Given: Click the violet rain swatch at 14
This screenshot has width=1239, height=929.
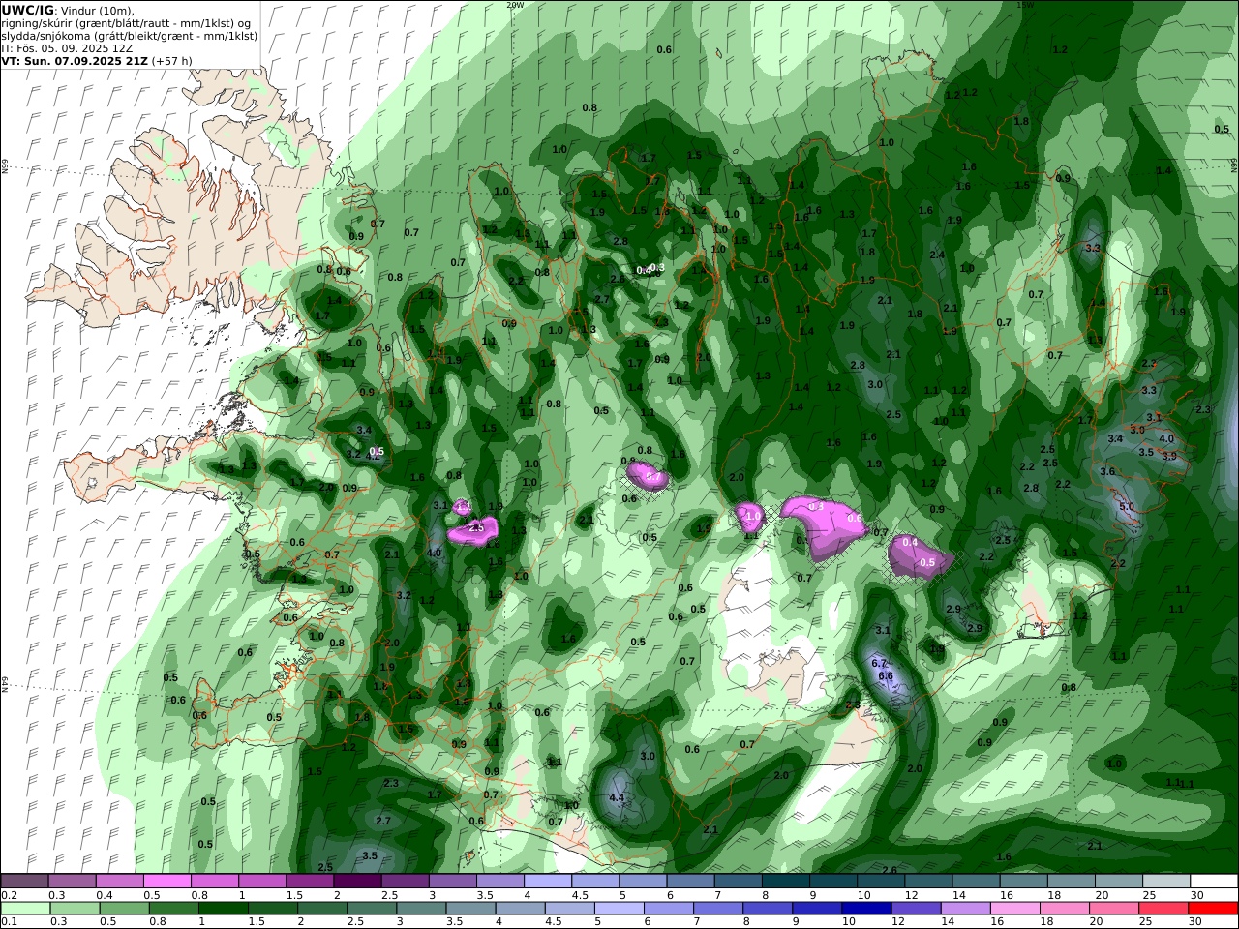Looking at the screenshot, I should 966,909.
